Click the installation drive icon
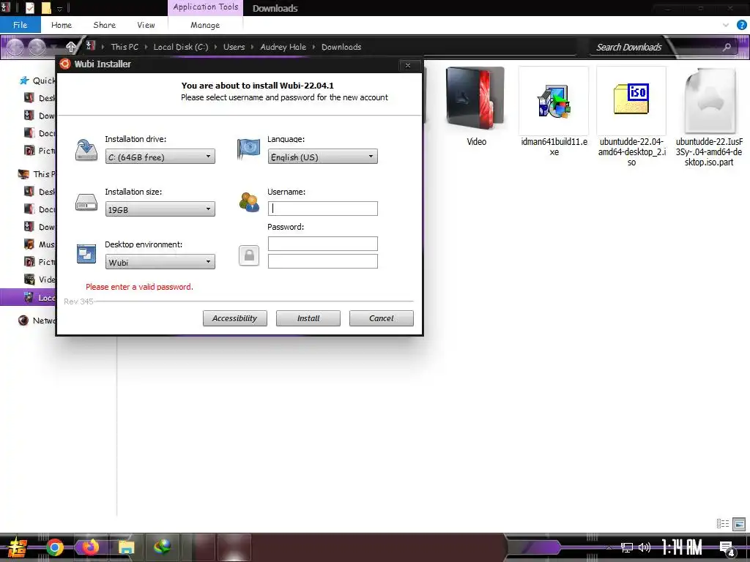Screen dimensions: 750x562 86,149
